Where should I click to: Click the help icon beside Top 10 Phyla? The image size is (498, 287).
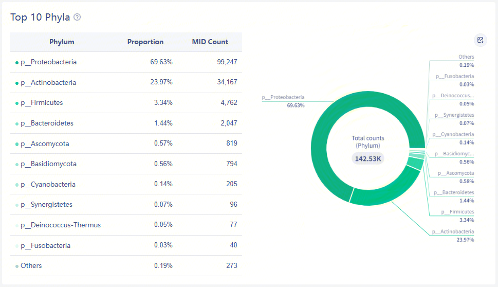tap(77, 17)
